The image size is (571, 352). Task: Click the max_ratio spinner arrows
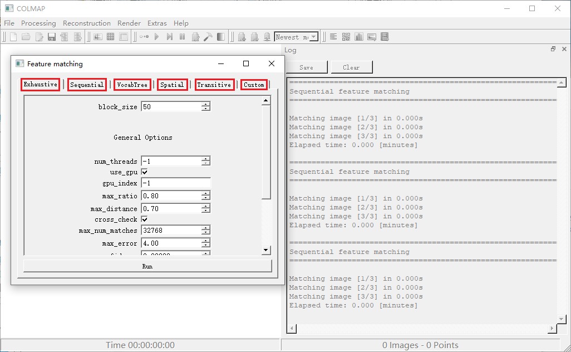[206, 195]
